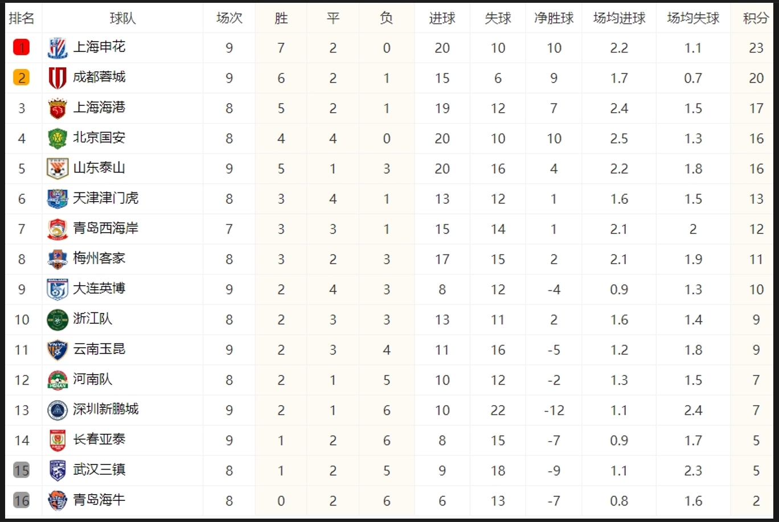Click the orange rank 2 badge

click(22, 78)
